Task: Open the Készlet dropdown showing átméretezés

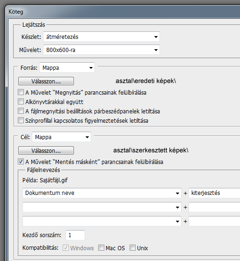Action: pos(102,37)
